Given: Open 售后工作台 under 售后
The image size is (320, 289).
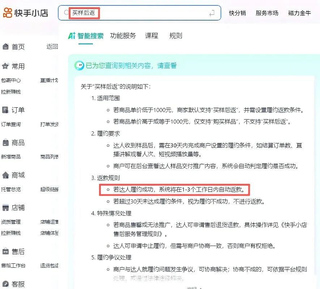Looking at the screenshot, I should (13, 266).
